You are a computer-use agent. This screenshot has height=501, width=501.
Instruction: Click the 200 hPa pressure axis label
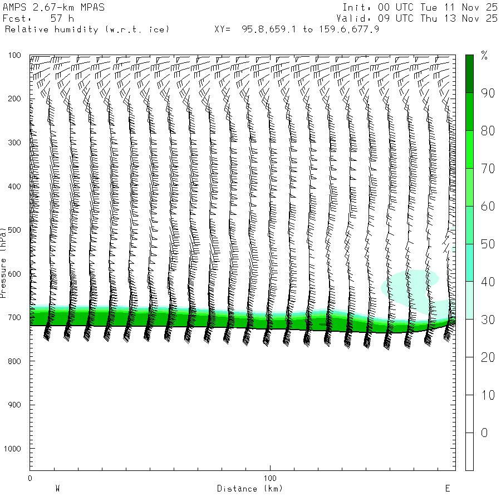pos(14,99)
